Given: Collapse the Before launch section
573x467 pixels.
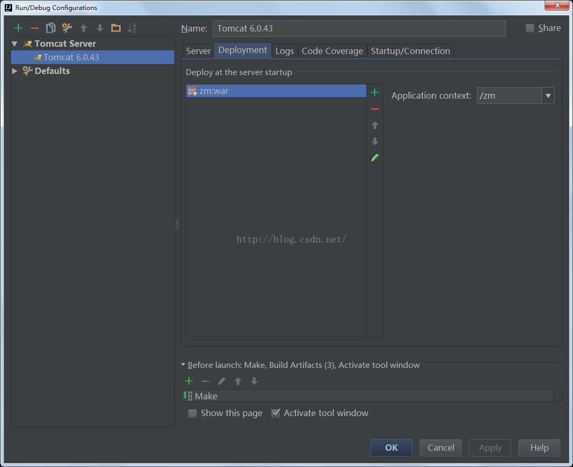Looking at the screenshot, I should pos(183,365).
